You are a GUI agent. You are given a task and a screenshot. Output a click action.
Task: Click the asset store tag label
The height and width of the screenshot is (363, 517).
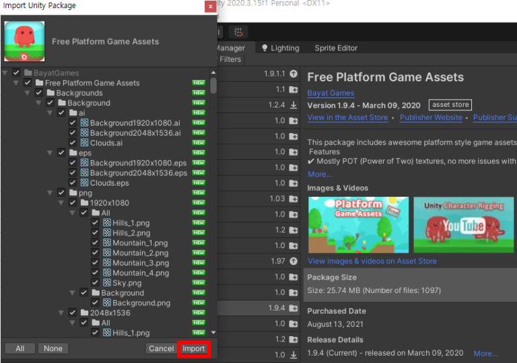click(450, 105)
